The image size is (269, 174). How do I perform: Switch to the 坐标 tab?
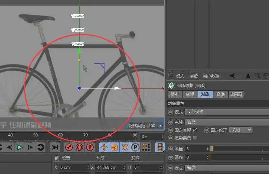[x=190, y=94]
